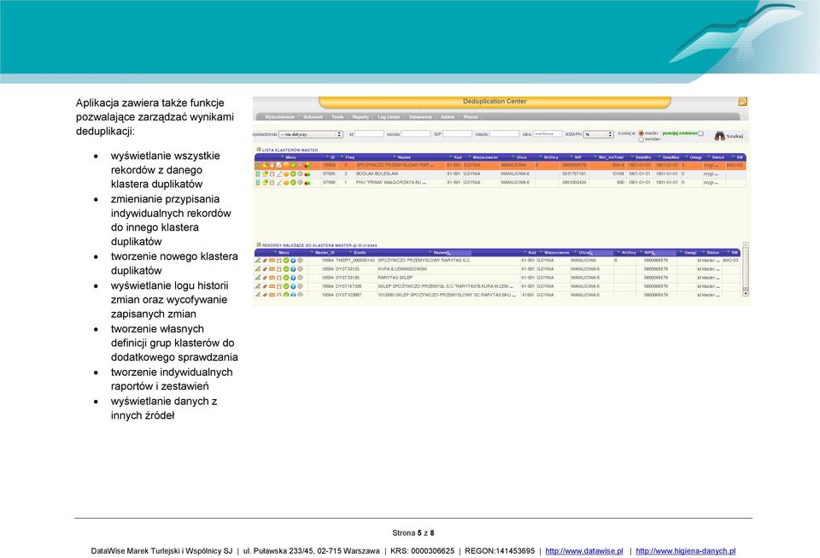Click the pencil edit icon in BODLAK BOLESLAW row
Viewport: 820px width, 558px height.
(279, 174)
